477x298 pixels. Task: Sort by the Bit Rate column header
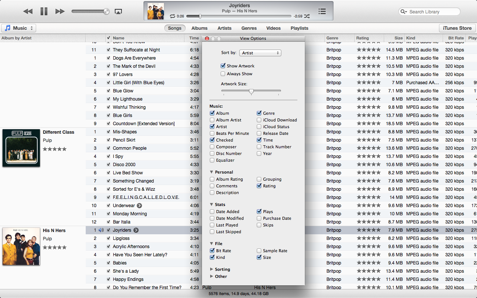coord(454,38)
